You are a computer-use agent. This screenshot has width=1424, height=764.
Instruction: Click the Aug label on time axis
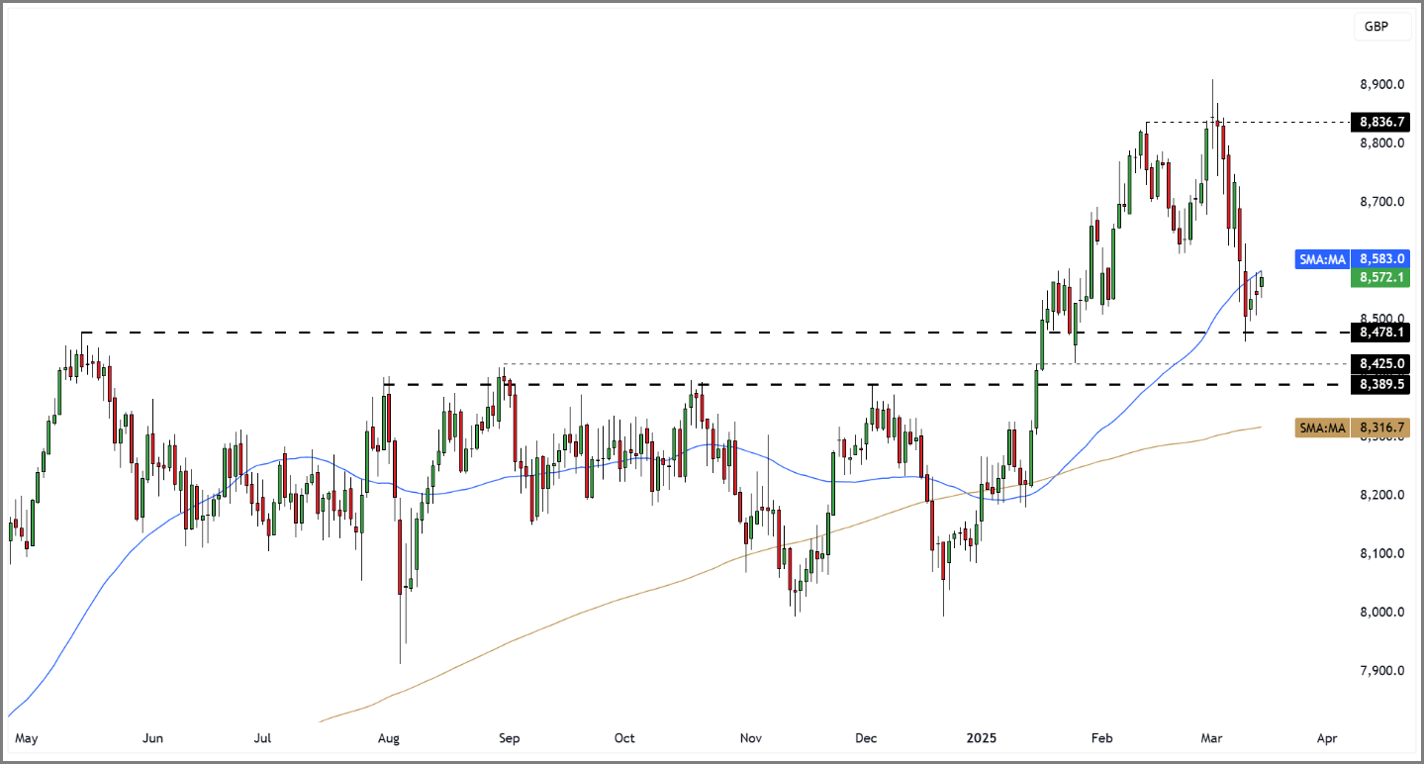pos(389,738)
